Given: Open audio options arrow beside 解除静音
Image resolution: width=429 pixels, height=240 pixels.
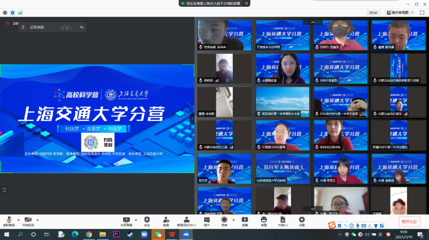Looking at the screenshot, I should [x=19, y=220].
